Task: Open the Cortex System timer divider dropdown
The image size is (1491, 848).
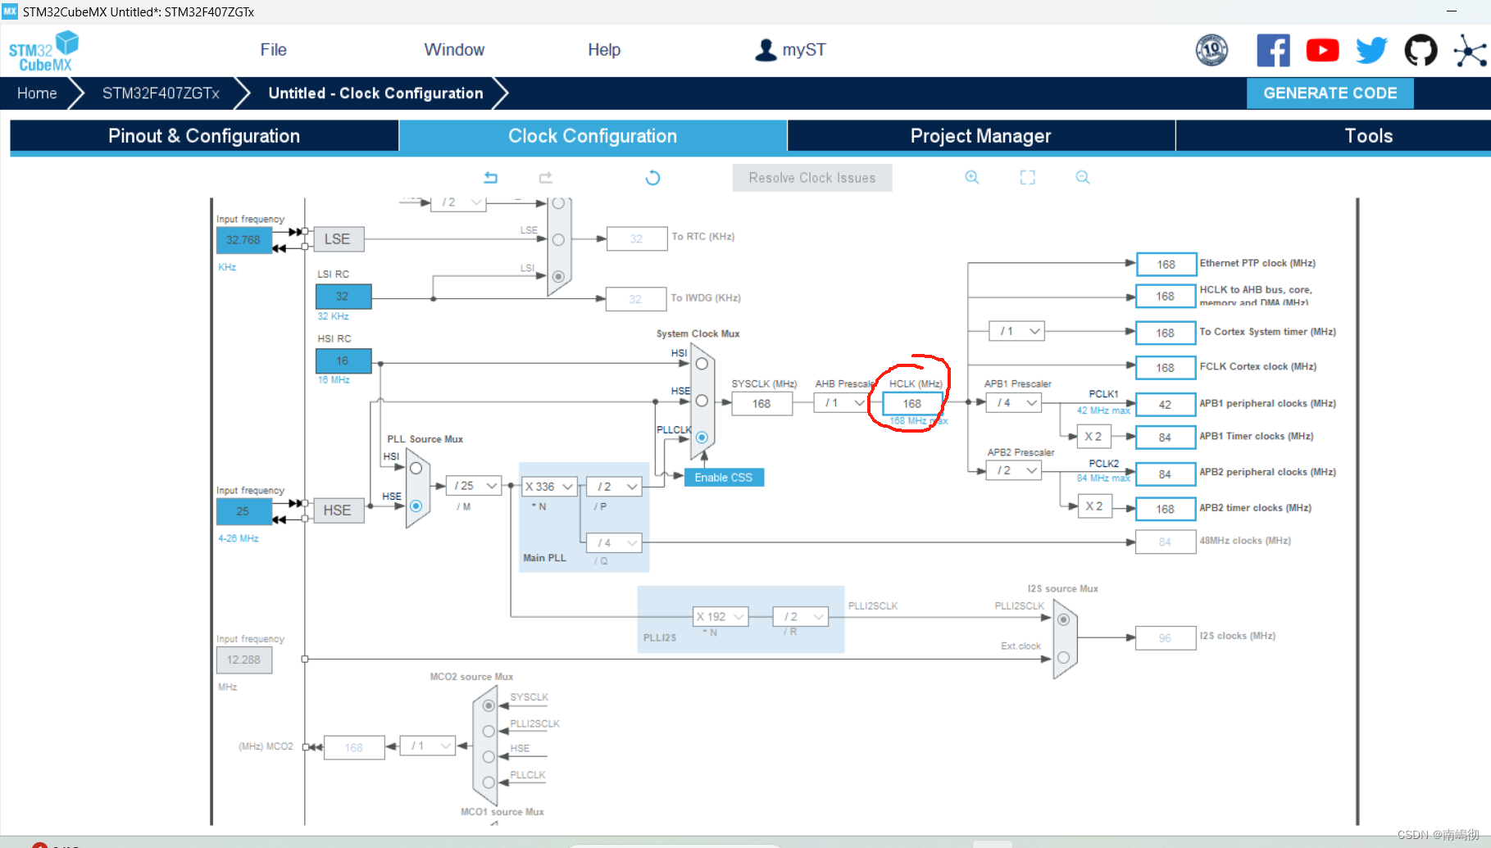Action: tap(1017, 331)
